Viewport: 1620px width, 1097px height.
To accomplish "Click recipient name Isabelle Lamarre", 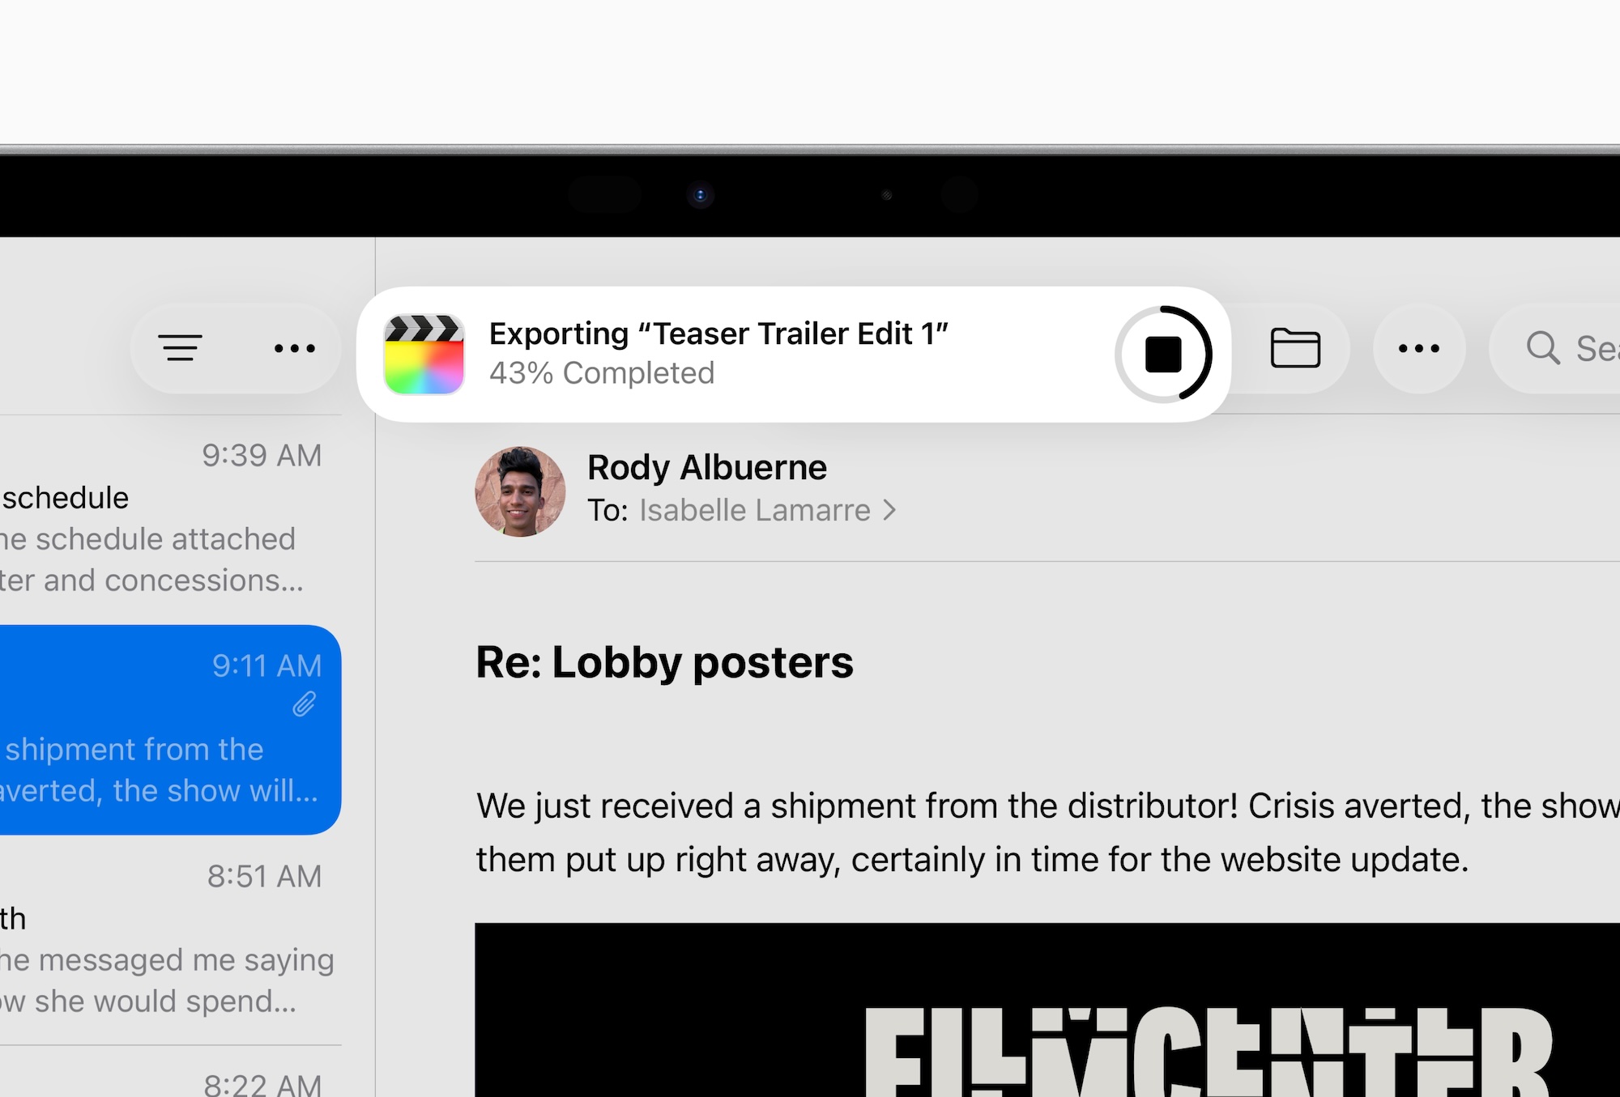I will tap(755, 510).
